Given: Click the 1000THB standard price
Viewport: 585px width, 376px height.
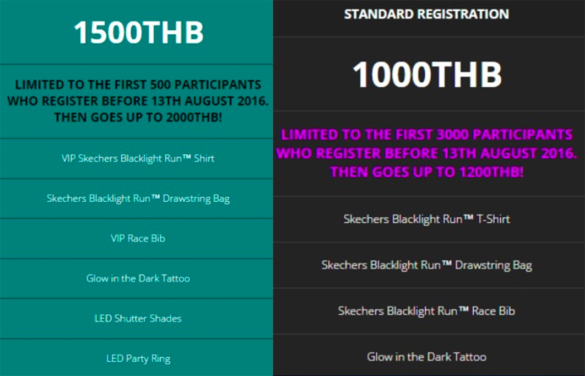Looking at the screenshot, I should 427,74.
